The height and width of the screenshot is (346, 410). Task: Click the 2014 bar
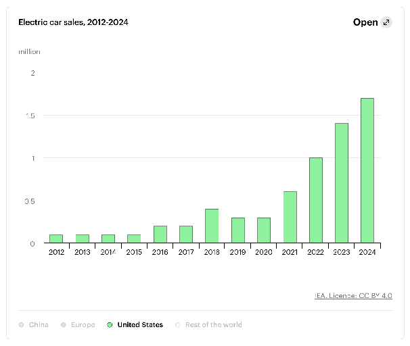[x=108, y=239]
